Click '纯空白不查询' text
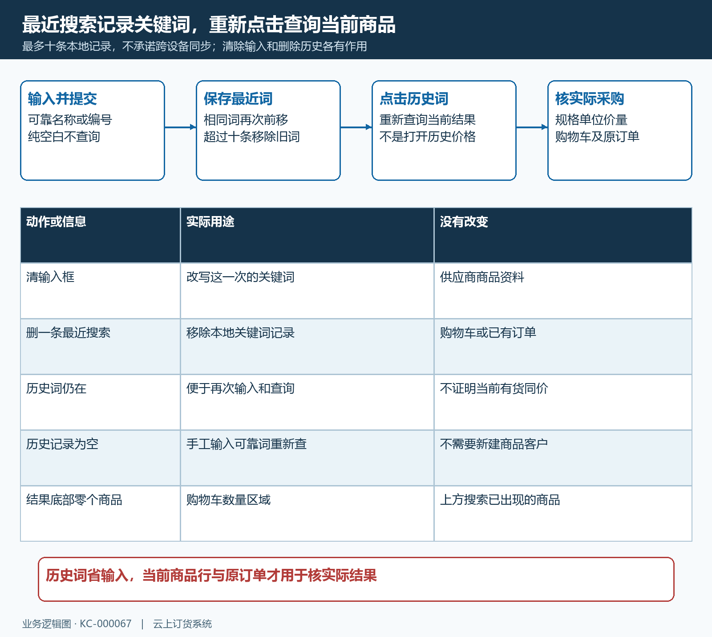 tap(64, 137)
